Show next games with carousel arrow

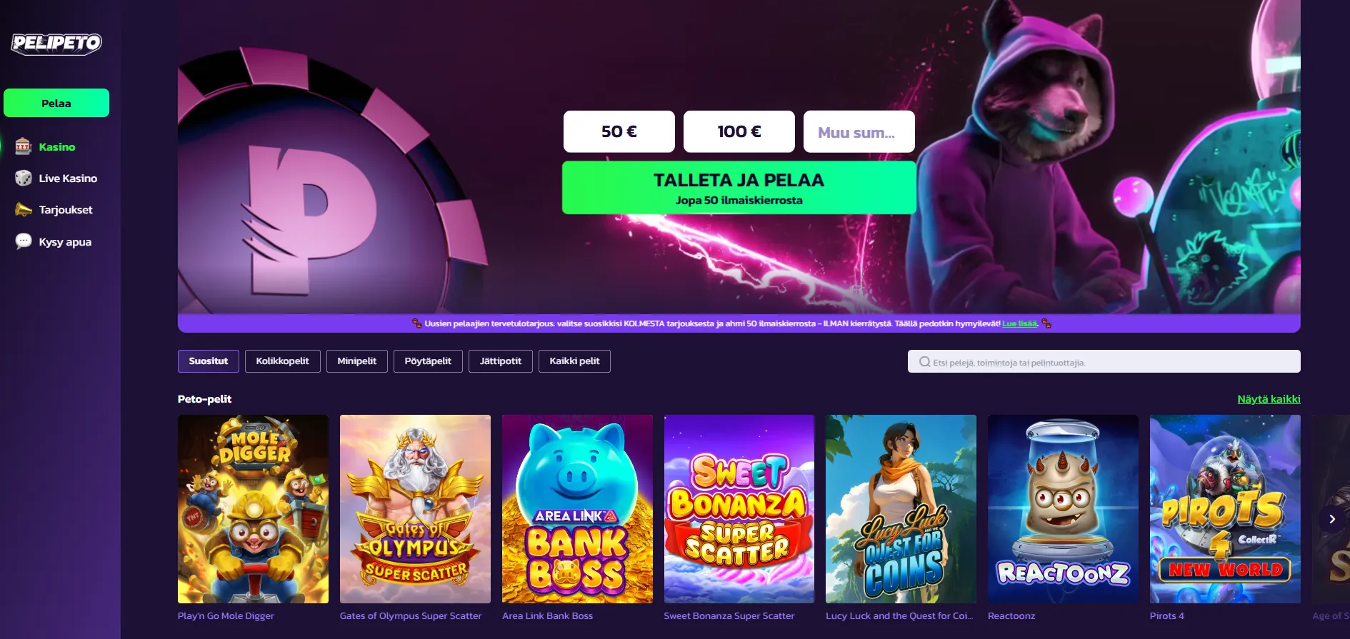coord(1331,519)
